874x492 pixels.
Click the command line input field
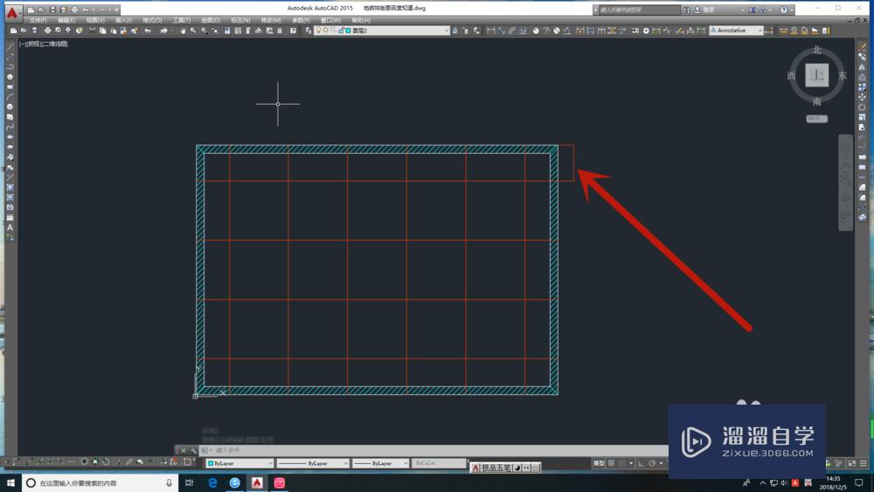coord(434,450)
